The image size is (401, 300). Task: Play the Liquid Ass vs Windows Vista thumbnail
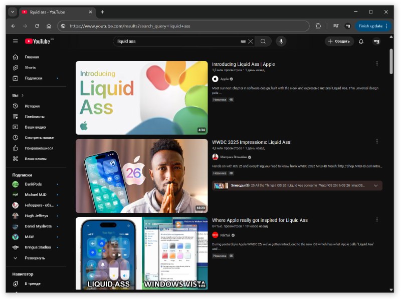tap(142, 253)
